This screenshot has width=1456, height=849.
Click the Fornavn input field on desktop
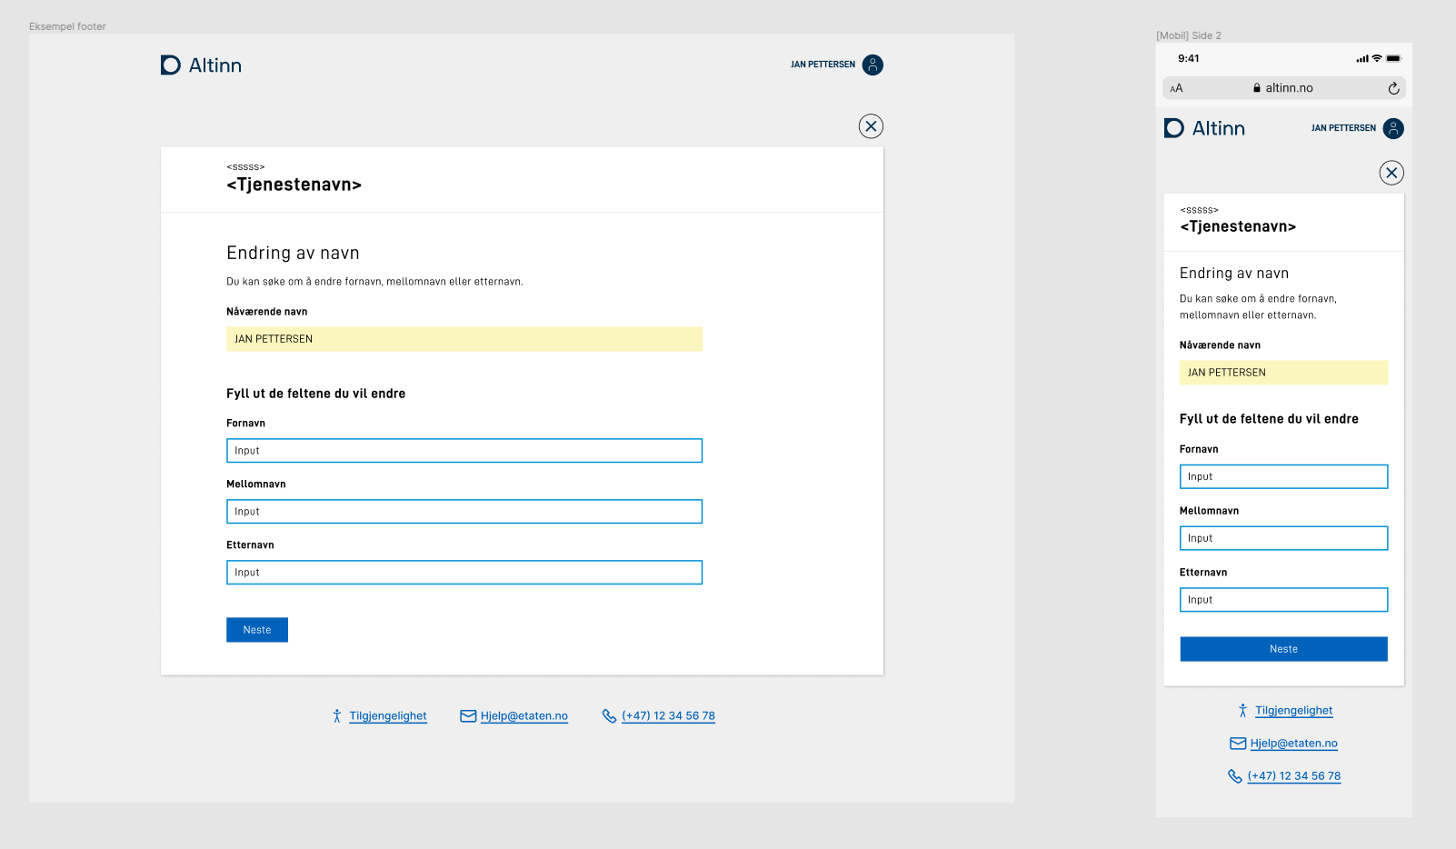pyautogui.click(x=464, y=450)
